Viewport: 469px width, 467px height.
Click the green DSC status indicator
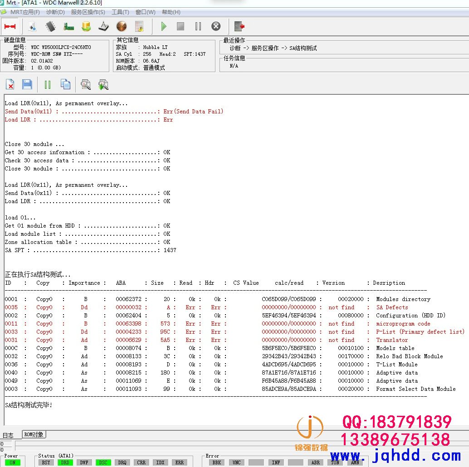pyautogui.click(x=103, y=462)
